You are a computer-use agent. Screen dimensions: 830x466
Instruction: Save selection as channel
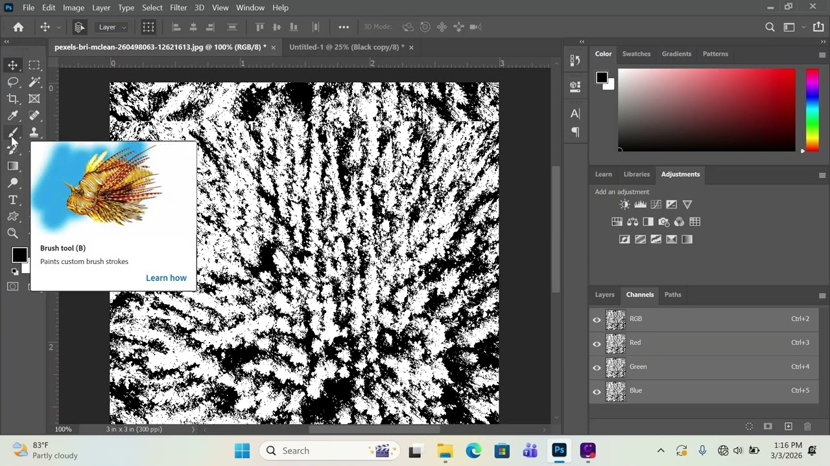point(768,427)
